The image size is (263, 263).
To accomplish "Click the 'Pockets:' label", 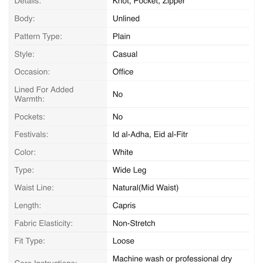I will [x=30, y=117].
